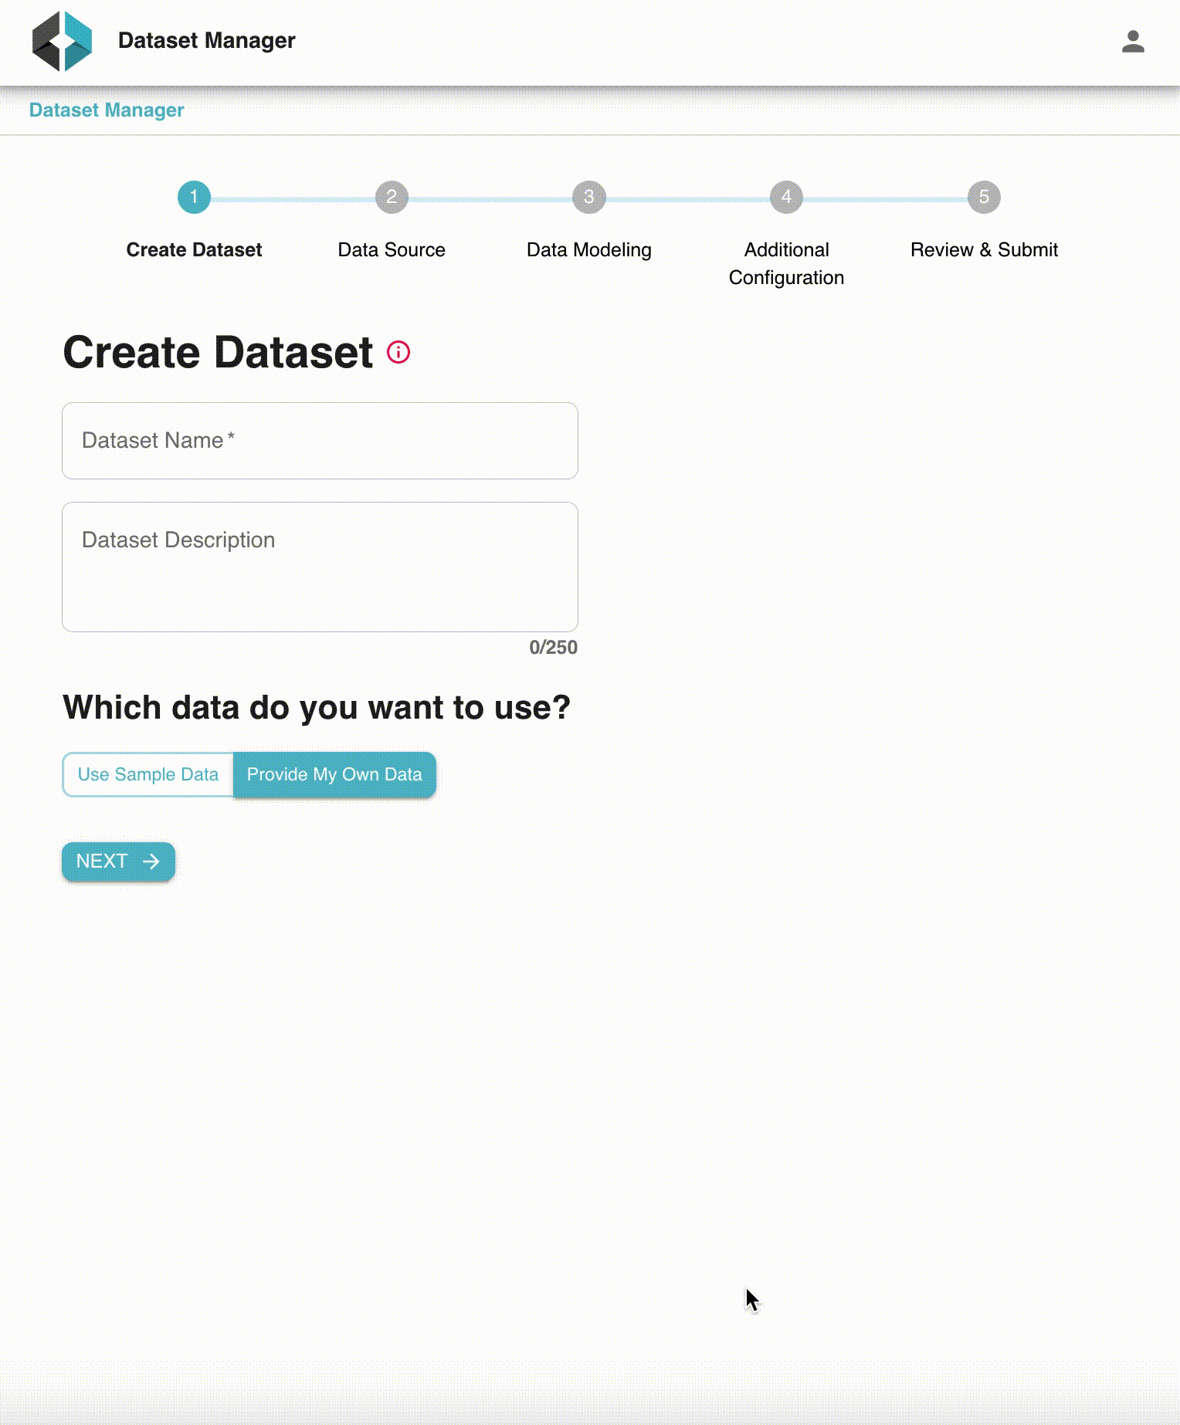Viewport: 1180px width, 1425px height.
Task: Click the arrow icon inside the NEXT button
Action: coord(151,861)
